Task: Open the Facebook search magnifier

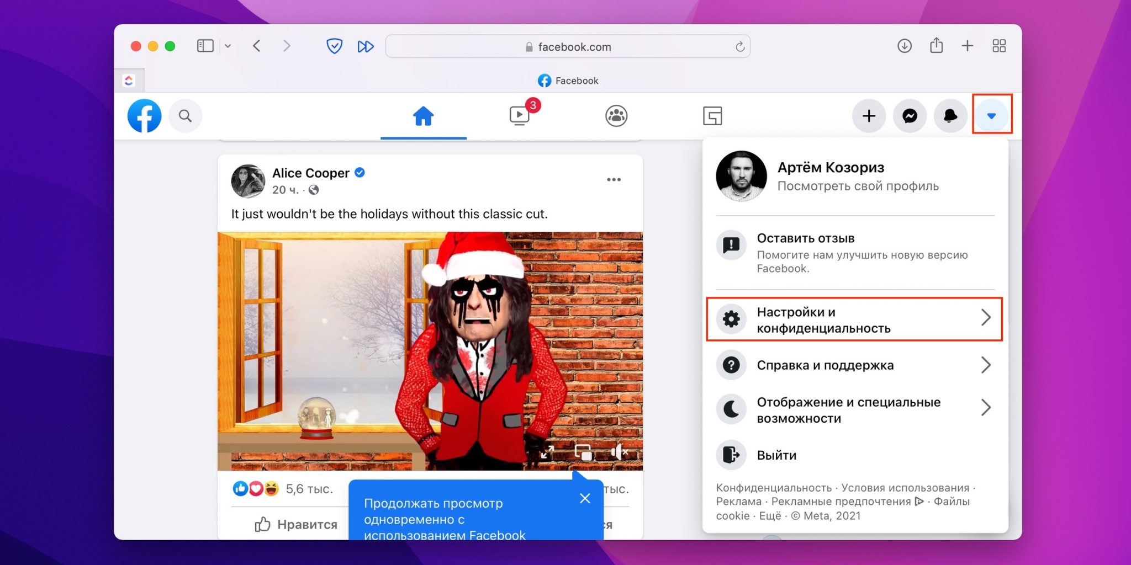Action: tap(186, 116)
